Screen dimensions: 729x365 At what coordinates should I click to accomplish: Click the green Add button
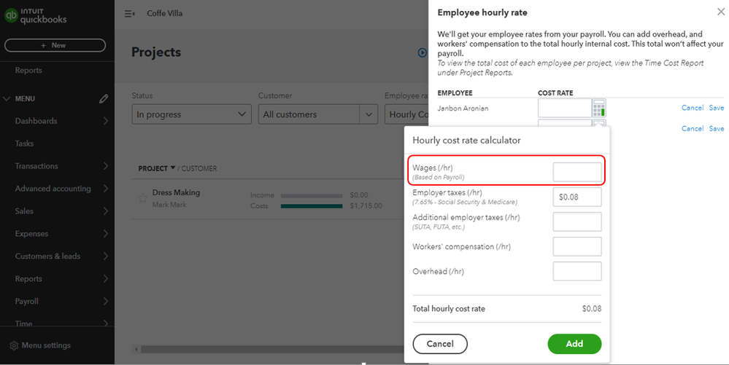tap(574, 344)
